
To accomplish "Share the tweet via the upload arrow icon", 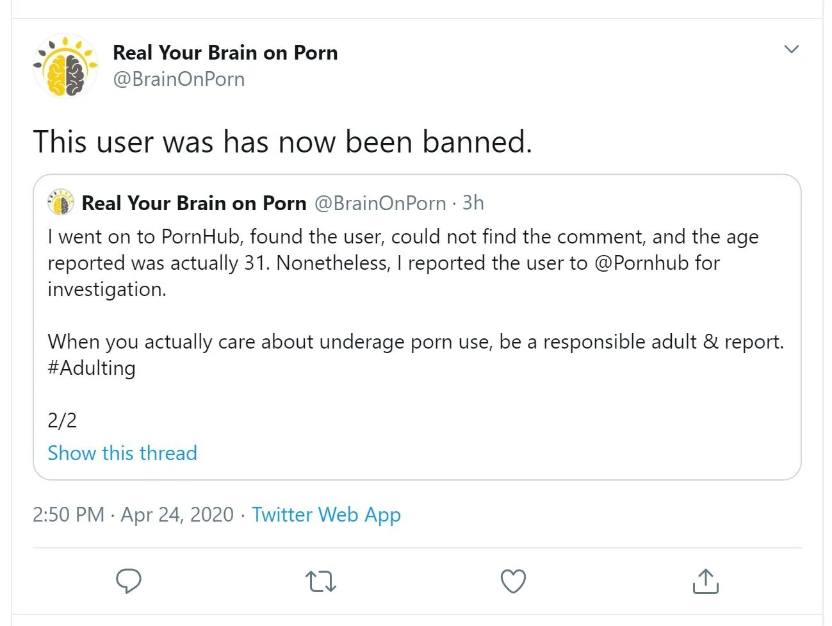I will point(705,581).
